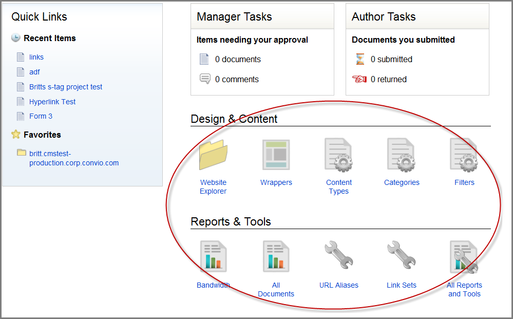Click the All Documents text link
513x319 pixels.
click(276, 290)
